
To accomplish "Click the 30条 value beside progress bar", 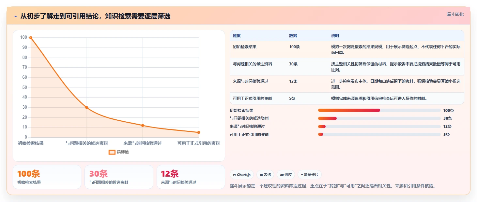I will click(448, 119).
